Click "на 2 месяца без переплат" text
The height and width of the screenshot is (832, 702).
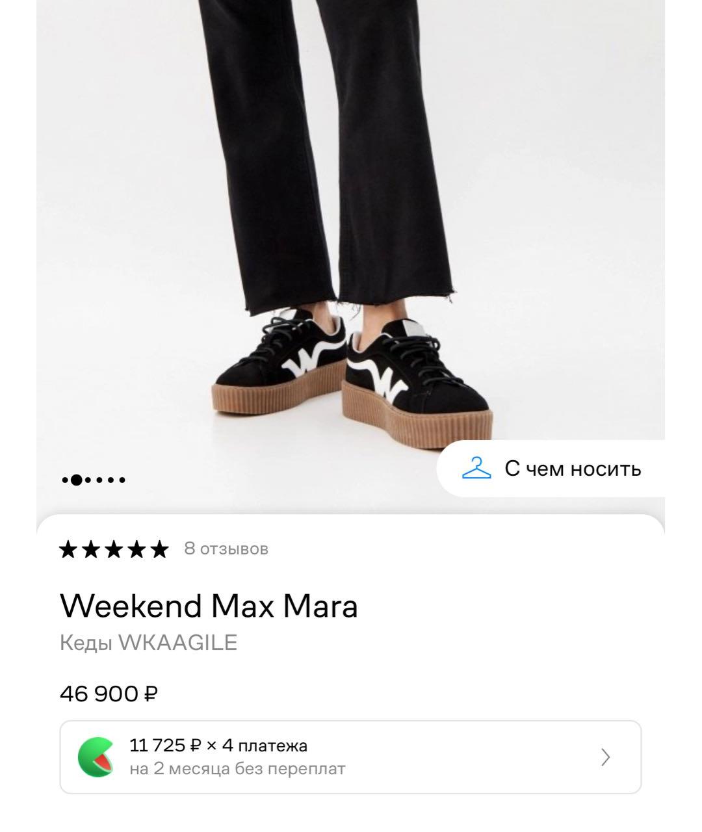pyautogui.click(x=237, y=769)
